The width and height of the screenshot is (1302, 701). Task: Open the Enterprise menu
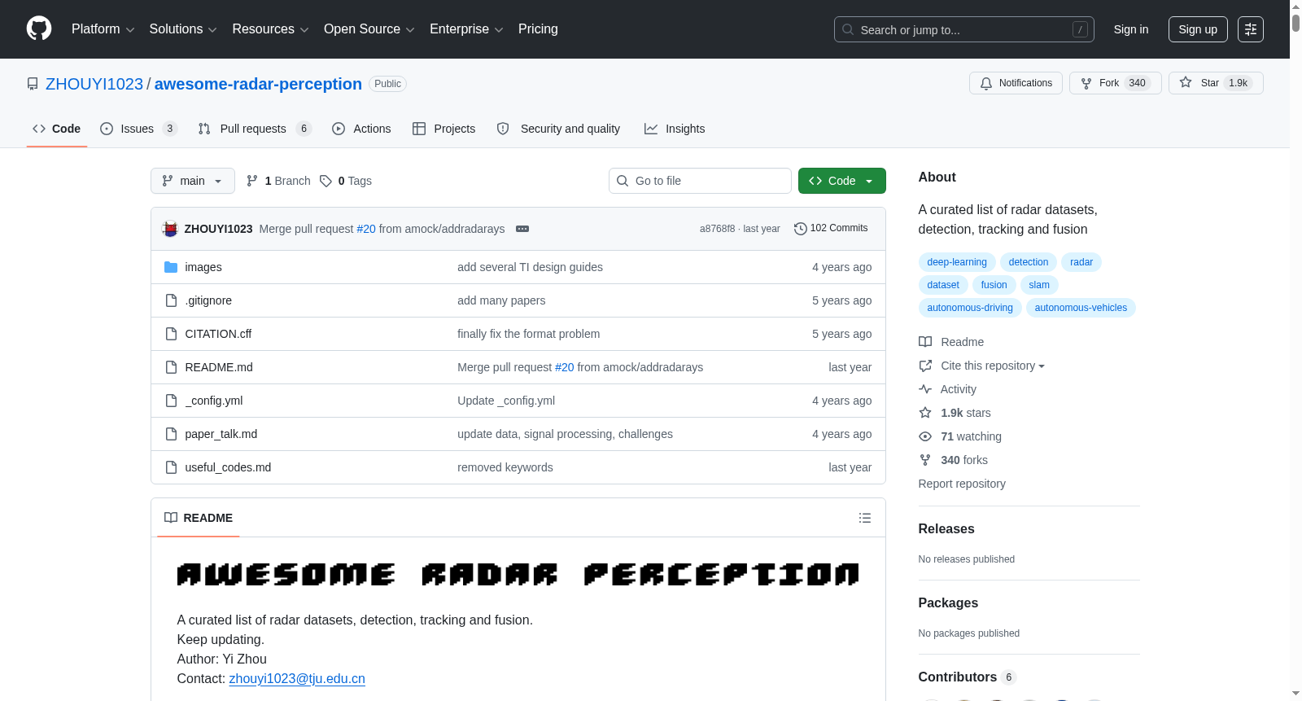point(466,29)
